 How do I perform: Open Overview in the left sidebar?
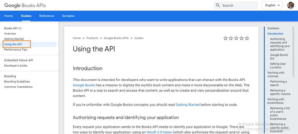pos(10,34)
